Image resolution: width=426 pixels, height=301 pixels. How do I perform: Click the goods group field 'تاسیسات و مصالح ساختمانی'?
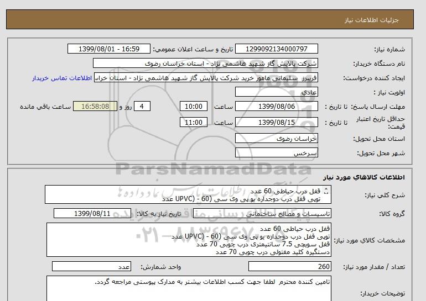coord(278,213)
